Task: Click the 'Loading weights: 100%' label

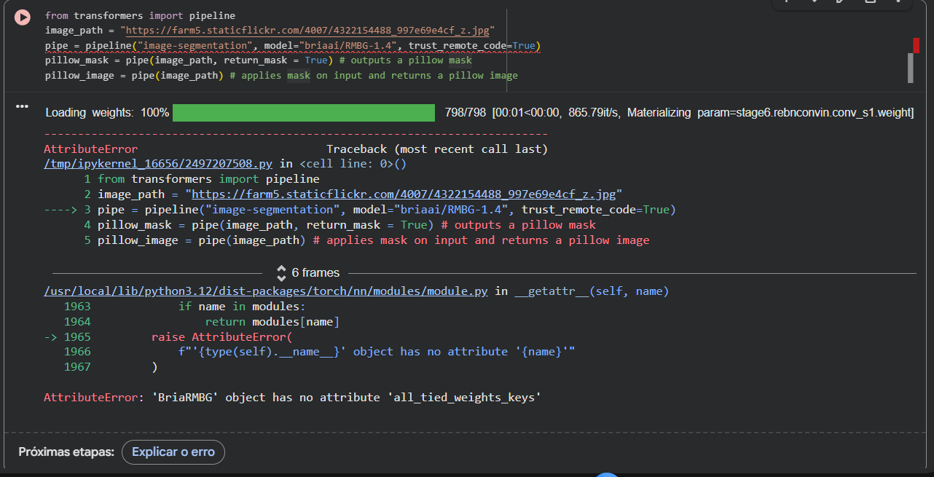Action: pos(107,113)
